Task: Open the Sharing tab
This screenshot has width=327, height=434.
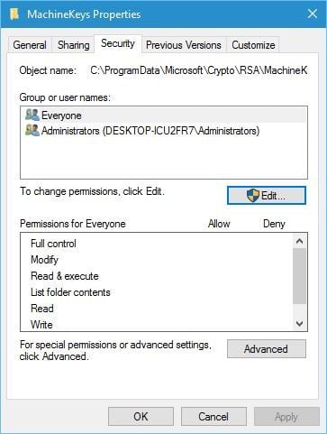Action: [x=74, y=45]
